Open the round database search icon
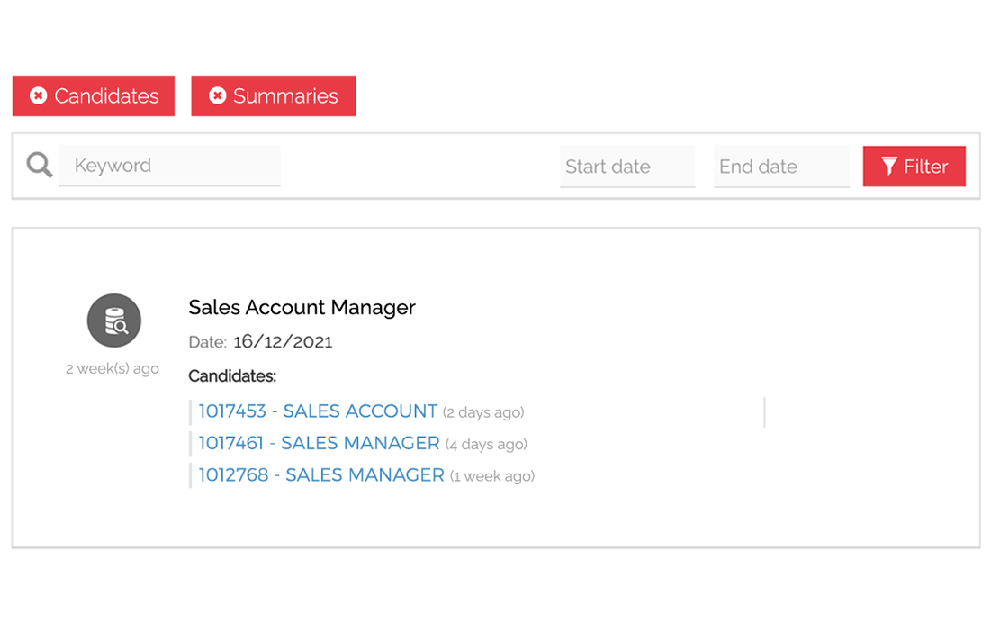The height and width of the screenshot is (623, 991). pyautogui.click(x=114, y=321)
